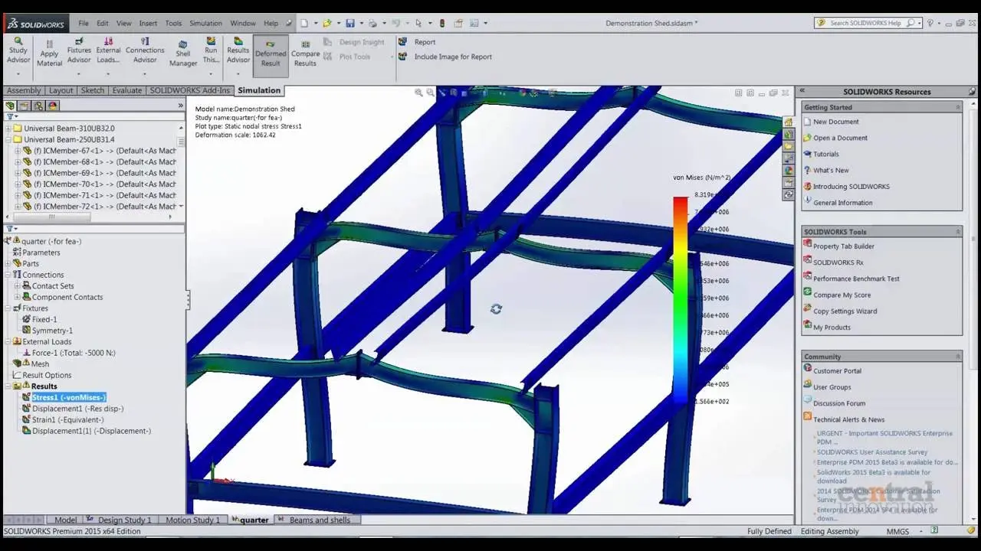The width and height of the screenshot is (981, 551).
Task: Generate a simulation Report
Action: click(417, 42)
